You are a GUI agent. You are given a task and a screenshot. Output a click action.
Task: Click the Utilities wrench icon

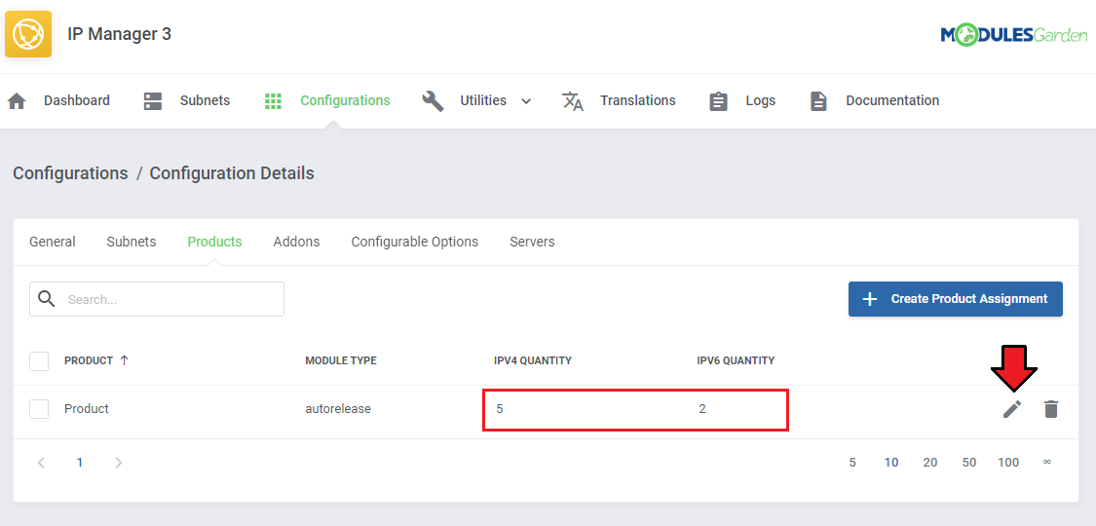[x=433, y=101]
